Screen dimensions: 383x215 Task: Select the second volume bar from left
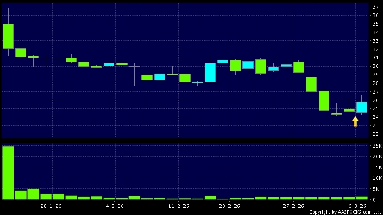click(21, 195)
